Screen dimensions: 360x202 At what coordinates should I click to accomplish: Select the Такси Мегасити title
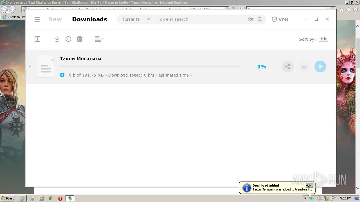click(x=80, y=59)
